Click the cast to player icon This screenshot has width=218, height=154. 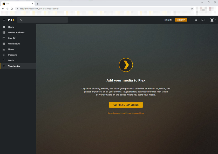(203, 20)
